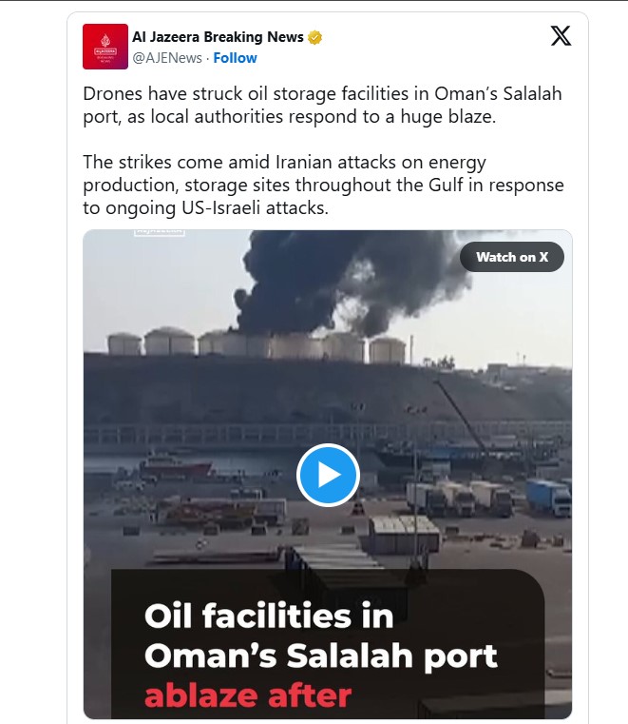
Task: Click the red ship docked in the video
Action: (174, 467)
